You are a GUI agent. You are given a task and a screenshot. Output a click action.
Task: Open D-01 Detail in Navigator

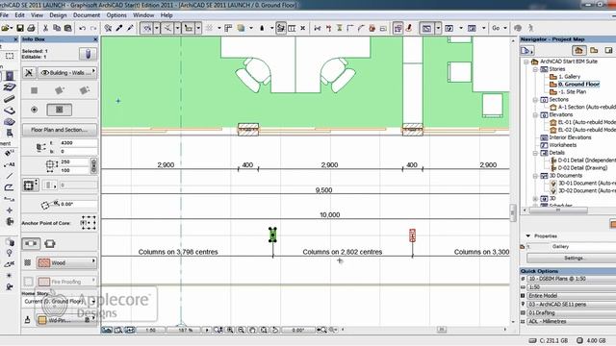coord(587,161)
